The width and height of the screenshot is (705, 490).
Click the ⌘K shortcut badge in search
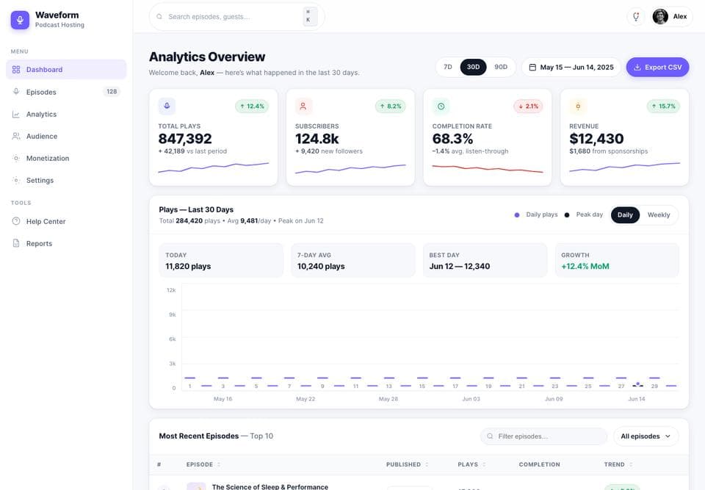(310, 16)
